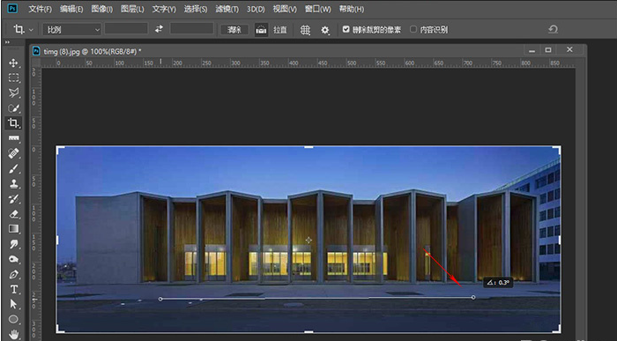Click the Straighten level icon

coord(261,29)
